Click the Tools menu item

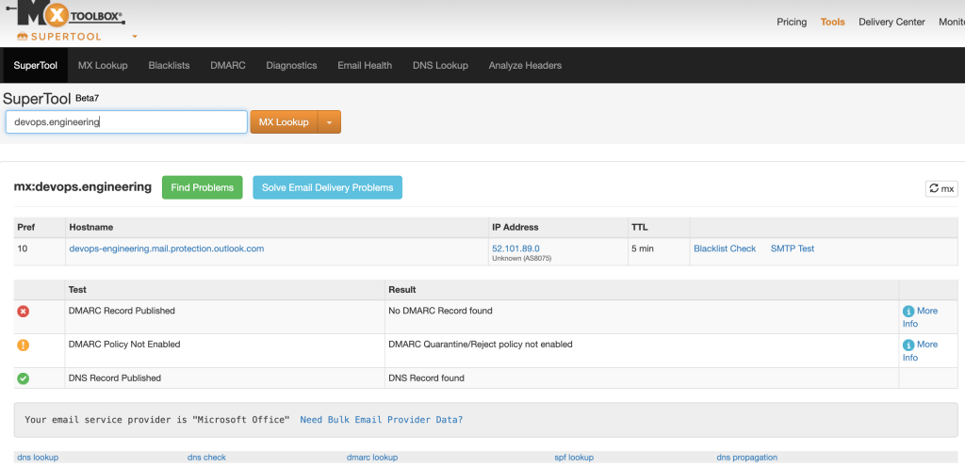pyautogui.click(x=833, y=23)
